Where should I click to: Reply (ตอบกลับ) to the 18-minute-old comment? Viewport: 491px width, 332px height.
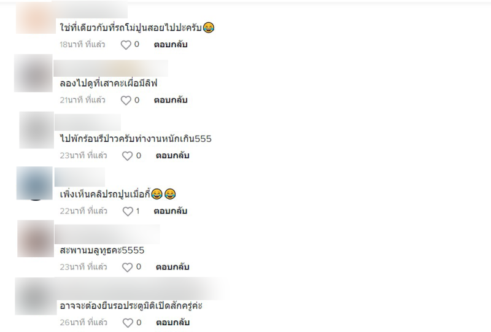(x=171, y=44)
